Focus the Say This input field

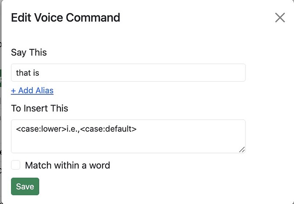point(128,73)
